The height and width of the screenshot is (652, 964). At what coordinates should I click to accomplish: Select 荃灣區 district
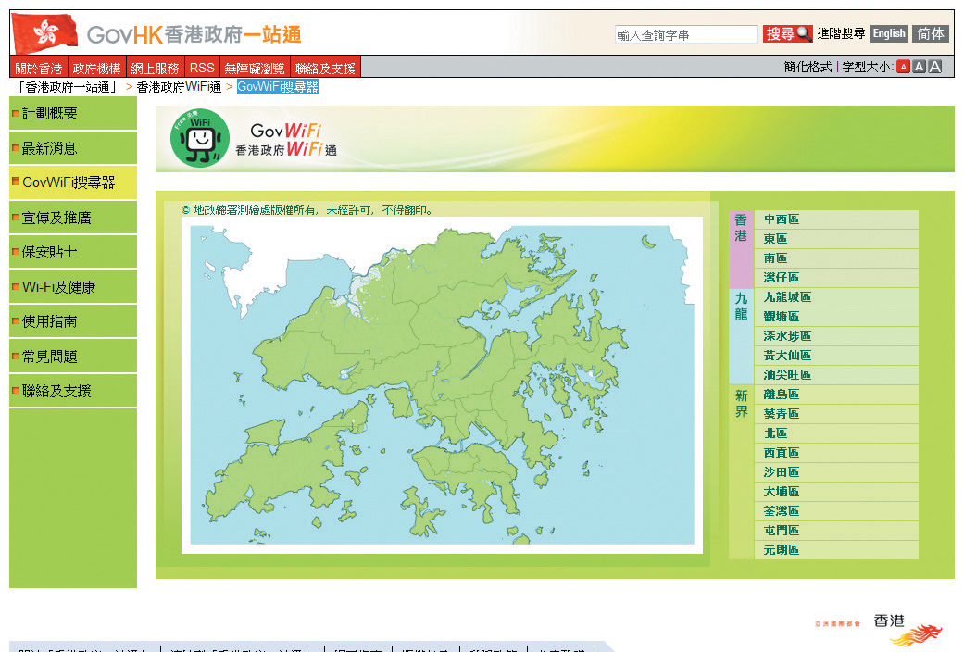click(836, 512)
